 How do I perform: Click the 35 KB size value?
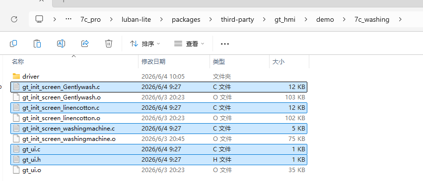[297, 170]
